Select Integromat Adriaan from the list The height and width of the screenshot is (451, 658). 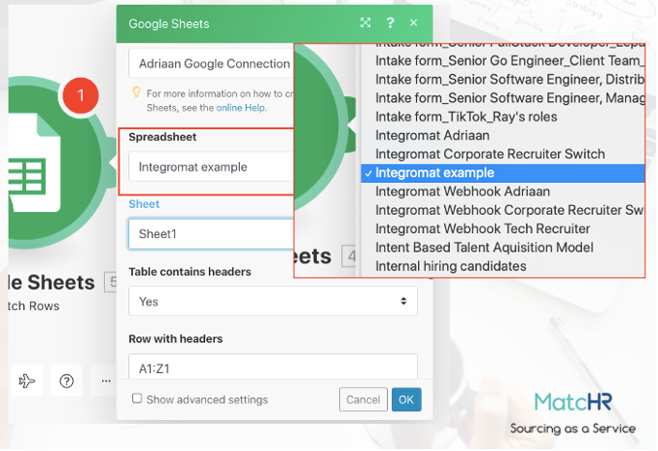[x=433, y=135]
